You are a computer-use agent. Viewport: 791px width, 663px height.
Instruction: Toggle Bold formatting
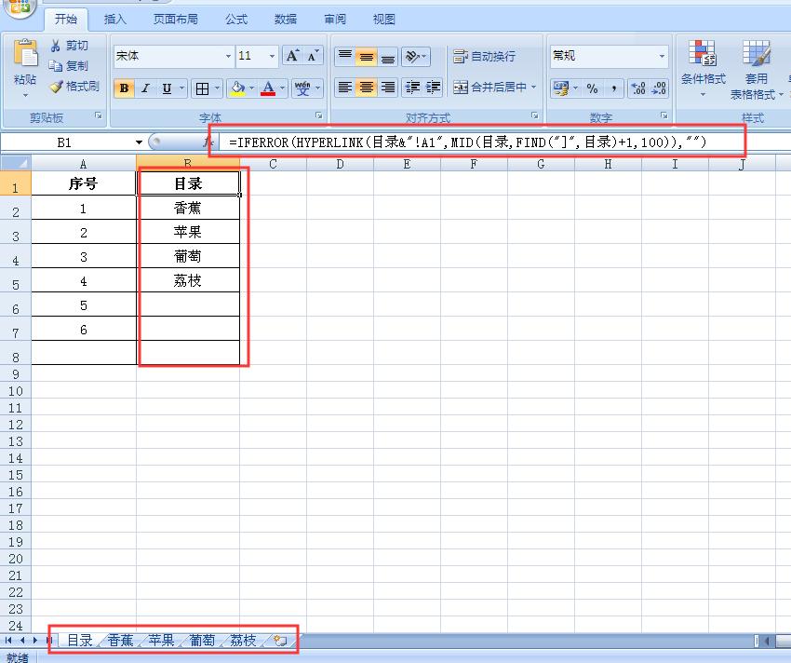pyautogui.click(x=124, y=88)
